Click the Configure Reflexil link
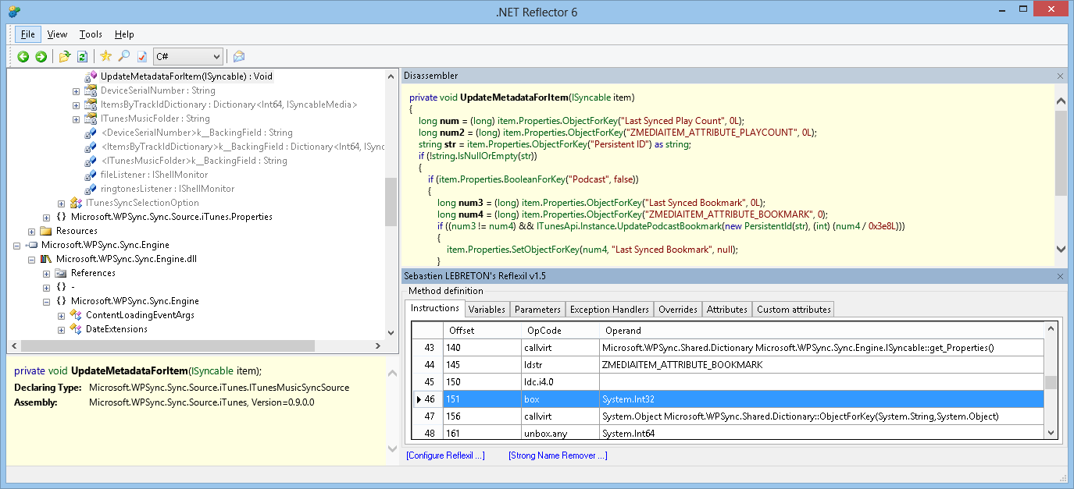 [445, 455]
